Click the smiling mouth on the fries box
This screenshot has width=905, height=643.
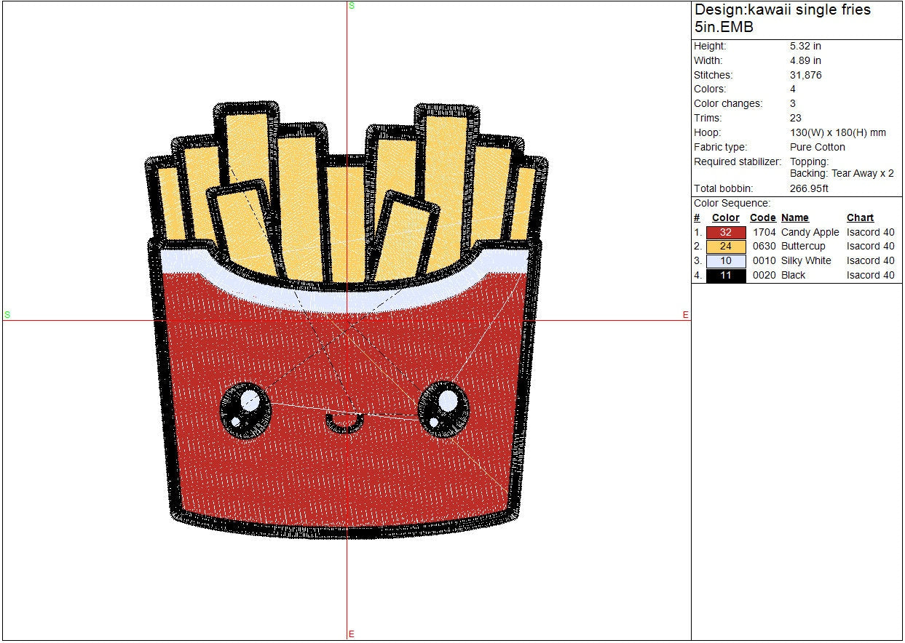click(344, 424)
